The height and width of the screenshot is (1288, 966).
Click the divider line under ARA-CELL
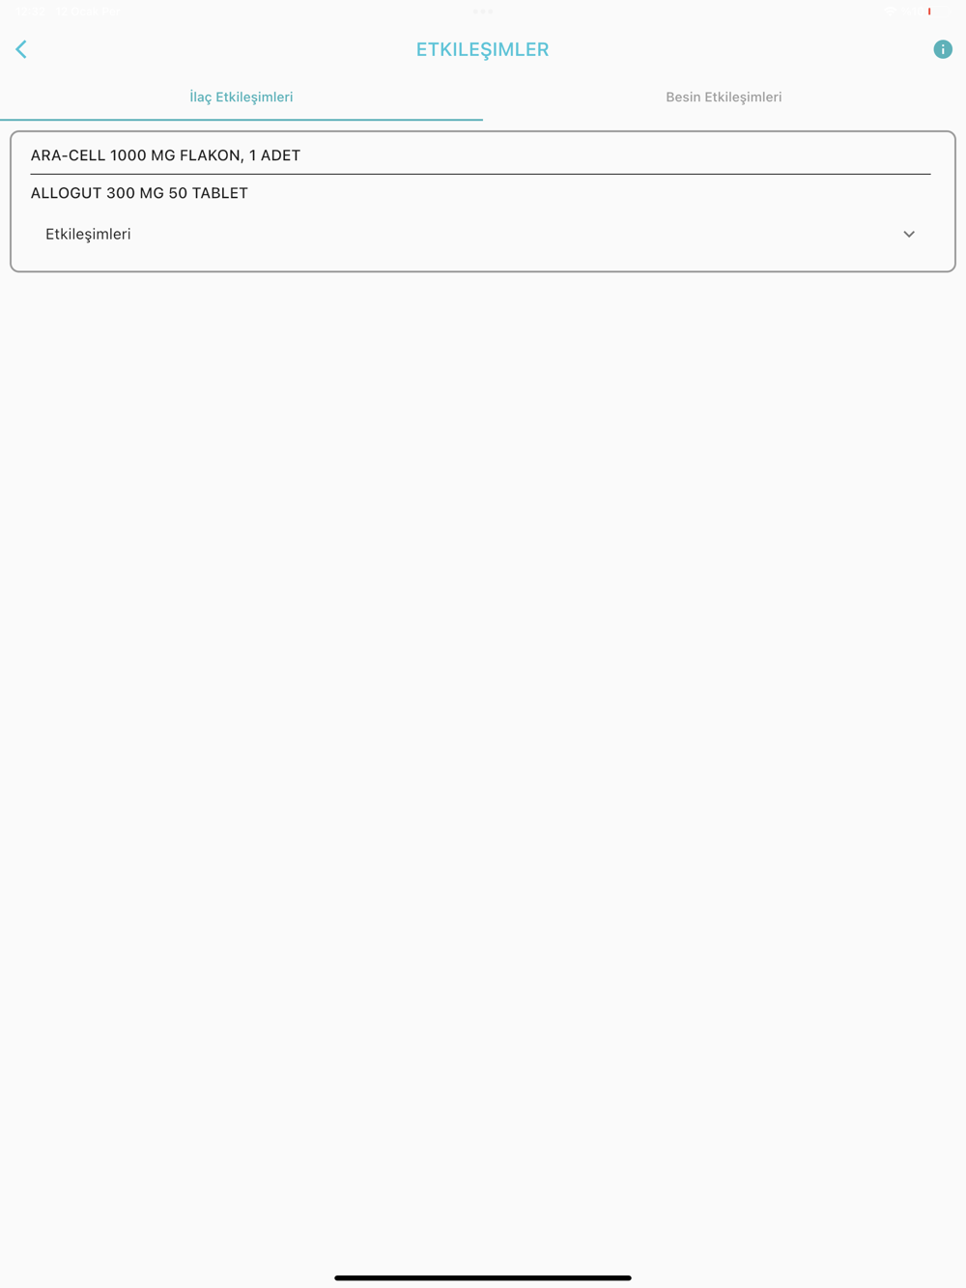pyautogui.click(x=480, y=174)
